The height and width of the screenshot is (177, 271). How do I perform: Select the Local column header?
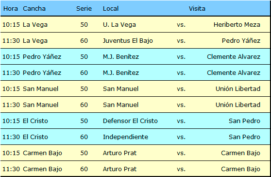click(x=111, y=8)
